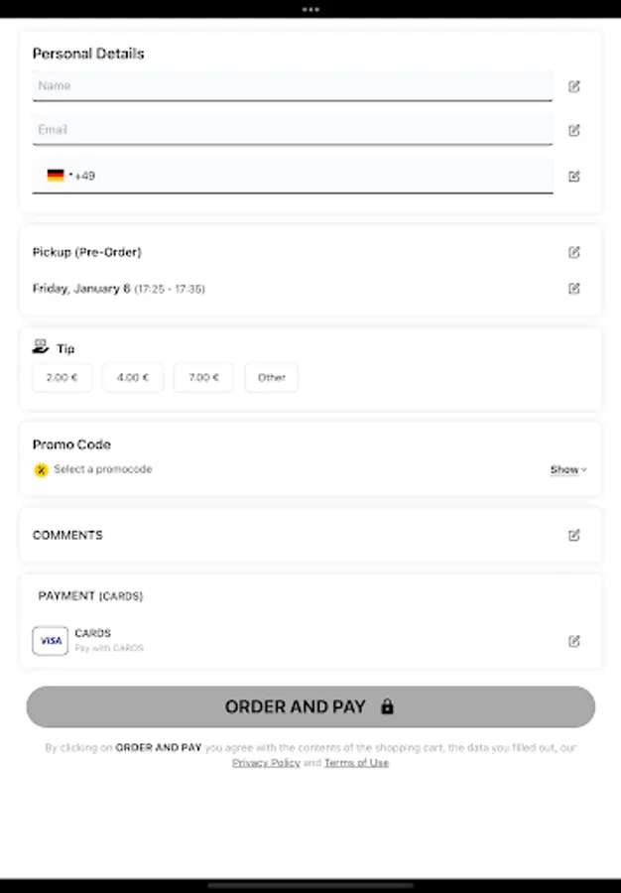Click the ORDER AND PAY button
The height and width of the screenshot is (893, 621).
click(310, 706)
